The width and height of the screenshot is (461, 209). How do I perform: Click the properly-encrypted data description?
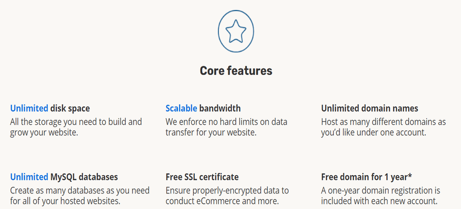click(227, 195)
